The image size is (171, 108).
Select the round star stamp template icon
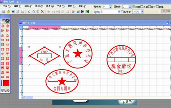point(2,26)
